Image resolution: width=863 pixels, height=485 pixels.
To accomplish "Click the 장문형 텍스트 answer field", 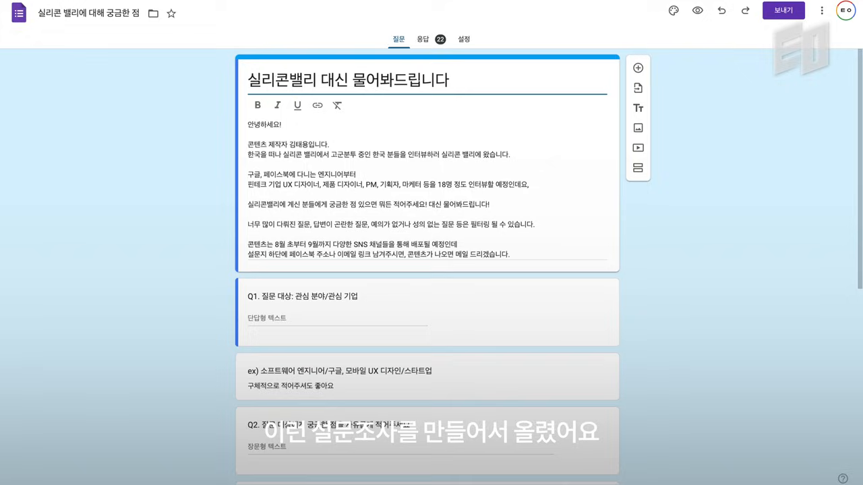I will [400, 446].
